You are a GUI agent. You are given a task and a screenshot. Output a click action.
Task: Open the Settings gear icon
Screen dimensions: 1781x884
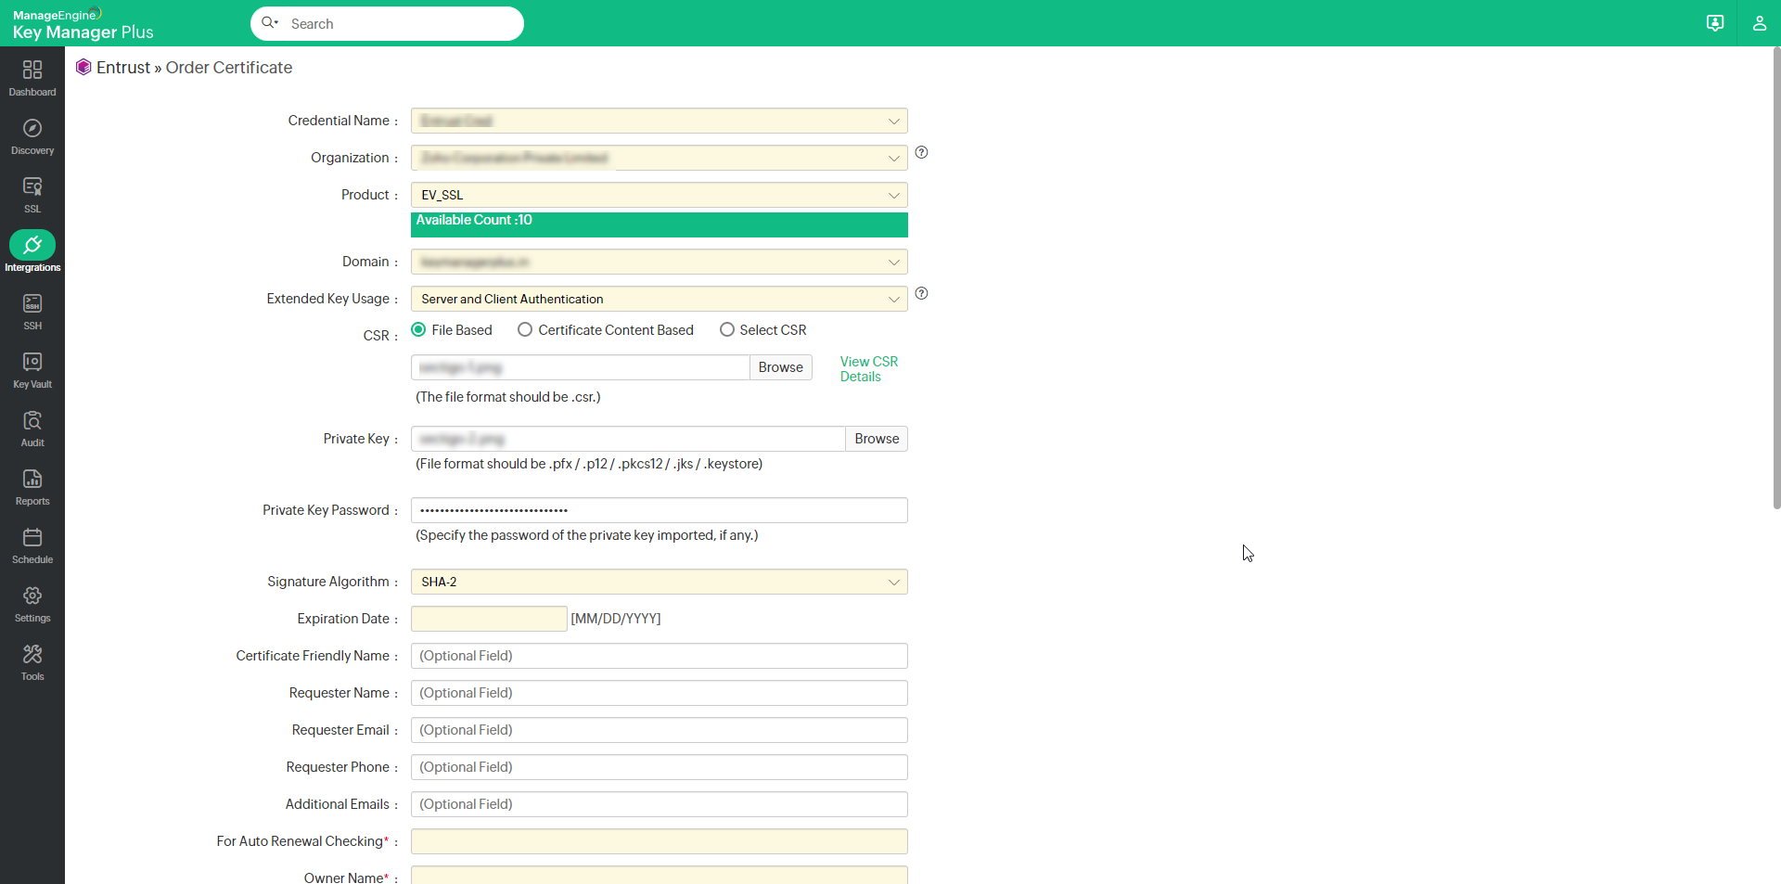32,596
